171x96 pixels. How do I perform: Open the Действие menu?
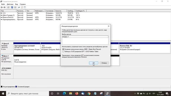pyautogui.click(x=10, y=4)
